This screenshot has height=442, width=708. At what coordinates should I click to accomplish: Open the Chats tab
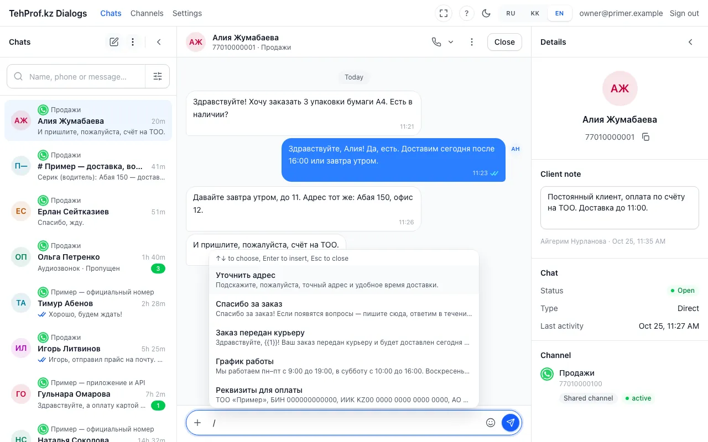111,13
